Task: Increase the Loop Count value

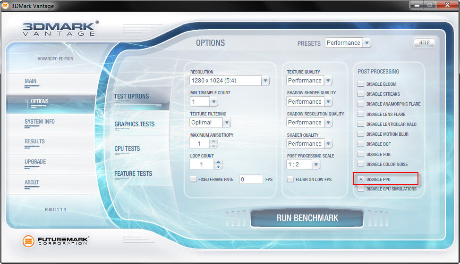Action: 218,162
